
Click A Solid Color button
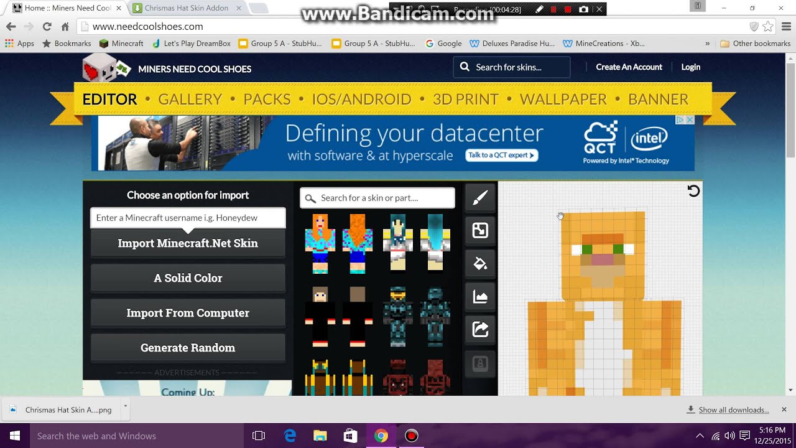click(x=188, y=278)
